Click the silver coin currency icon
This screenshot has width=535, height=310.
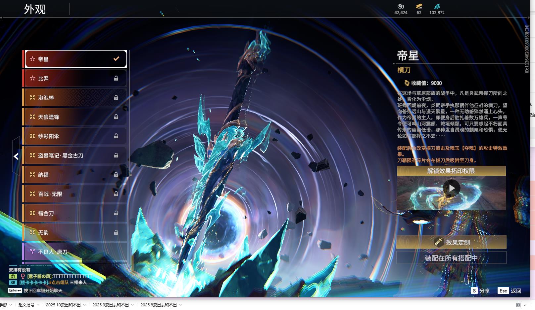pyautogui.click(x=401, y=6)
